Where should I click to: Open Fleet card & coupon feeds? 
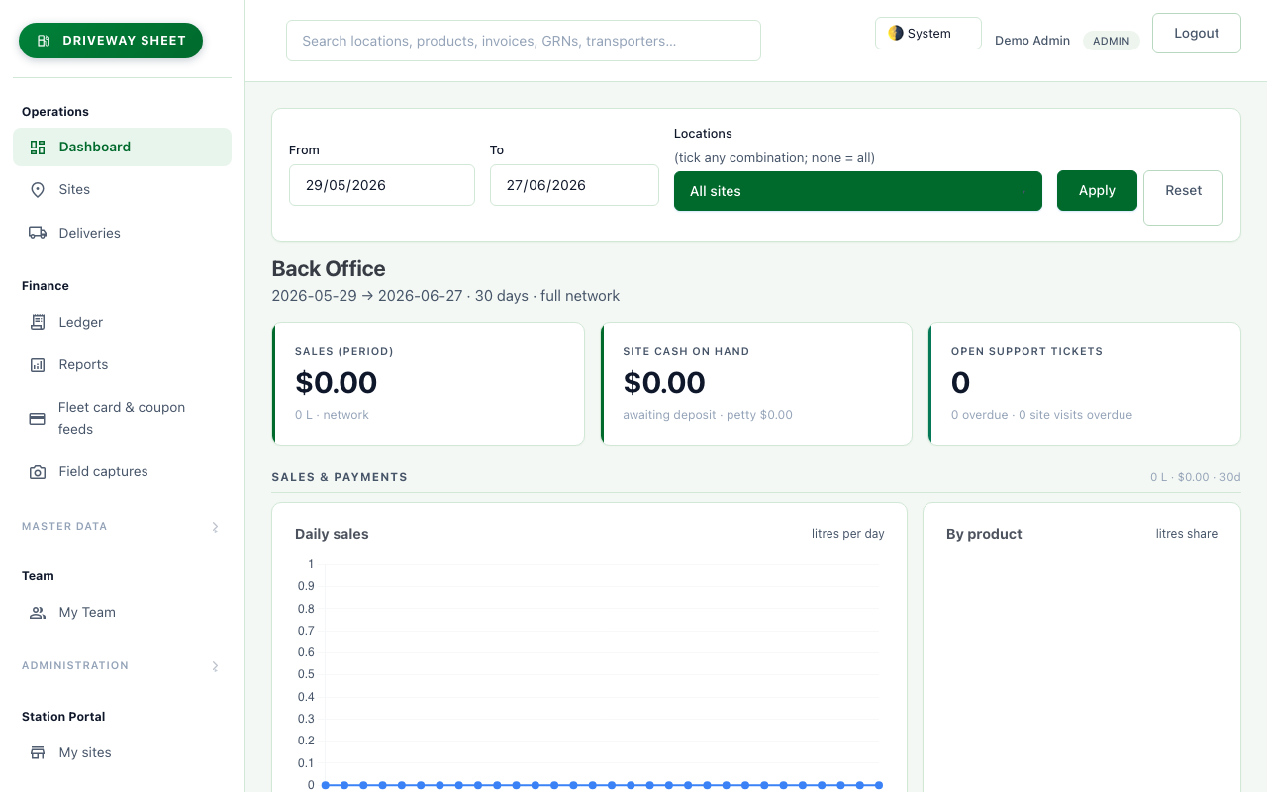tap(122, 418)
